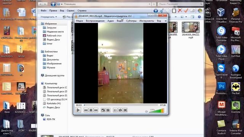Click the Explorer help question mark icon

(x=199, y=17)
